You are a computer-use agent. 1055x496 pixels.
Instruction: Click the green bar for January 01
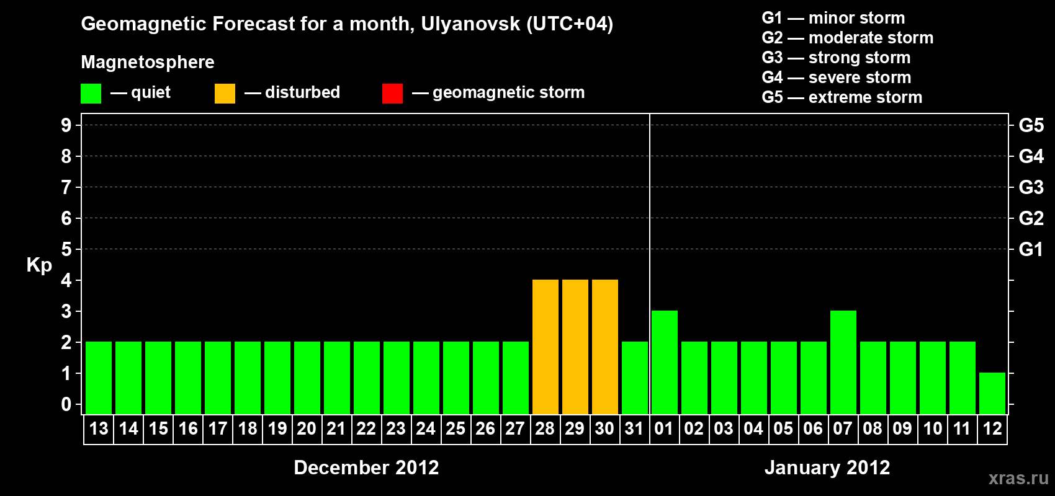665,362
